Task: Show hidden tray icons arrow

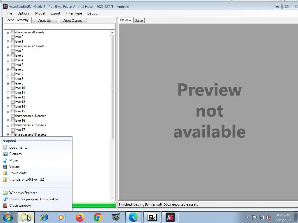Action: [247, 217]
